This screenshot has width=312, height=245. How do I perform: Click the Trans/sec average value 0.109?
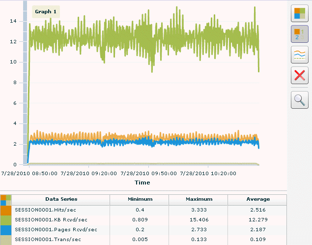(x=258, y=240)
